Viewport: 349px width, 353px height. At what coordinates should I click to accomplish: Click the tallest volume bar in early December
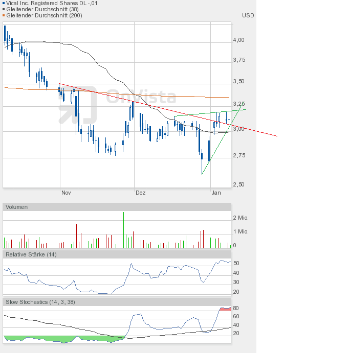click(x=123, y=230)
